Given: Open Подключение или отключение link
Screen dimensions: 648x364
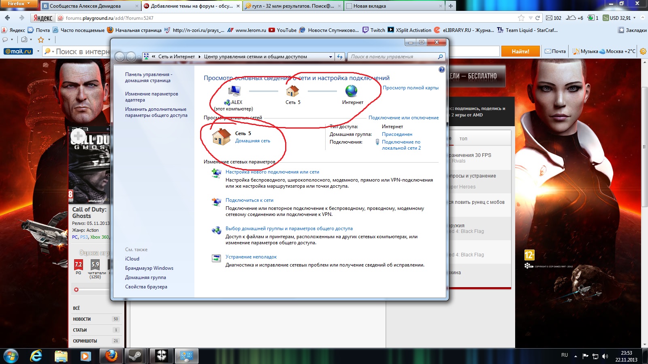Looking at the screenshot, I should click(403, 118).
